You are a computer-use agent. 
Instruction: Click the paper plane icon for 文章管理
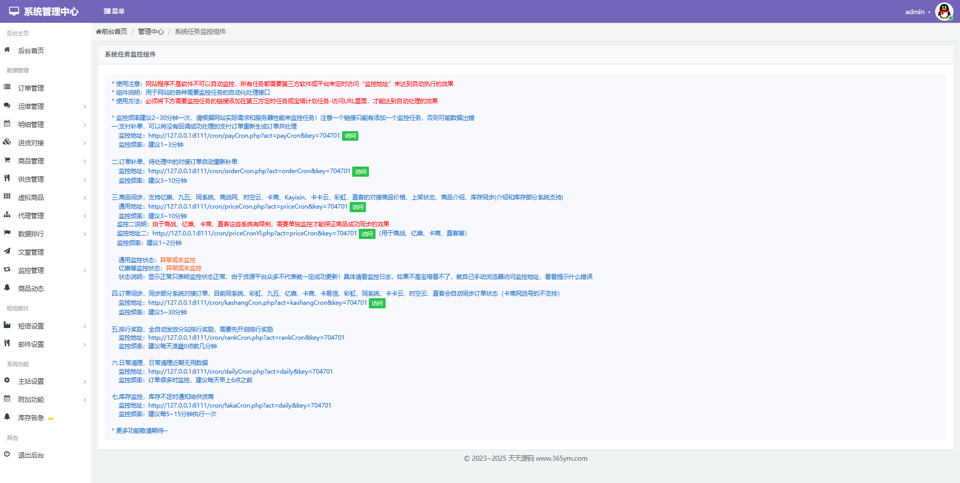click(x=7, y=251)
